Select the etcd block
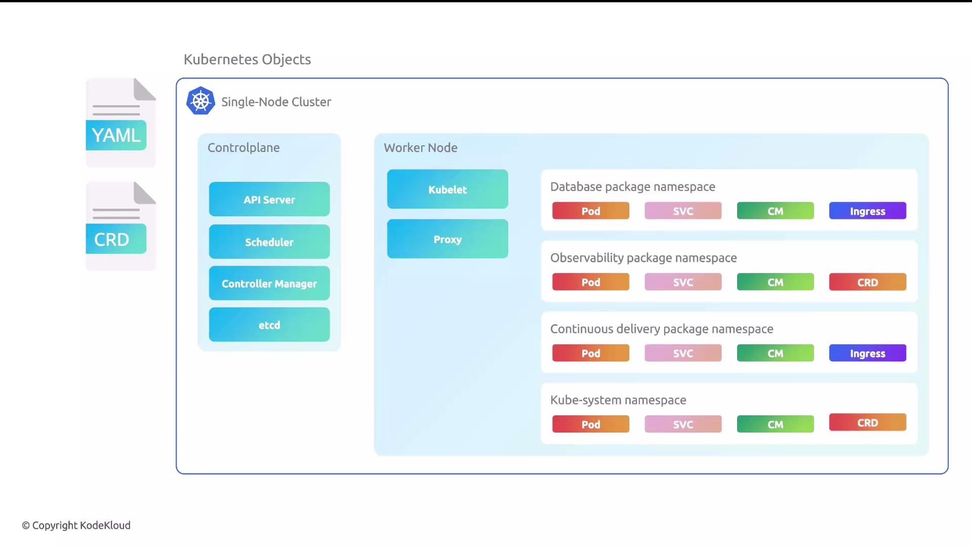Viewport: 972px width, 547px height. click(x=269, y=325)
